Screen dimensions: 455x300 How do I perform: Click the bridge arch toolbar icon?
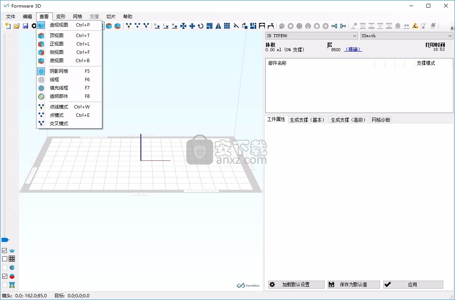click(262, 26)
